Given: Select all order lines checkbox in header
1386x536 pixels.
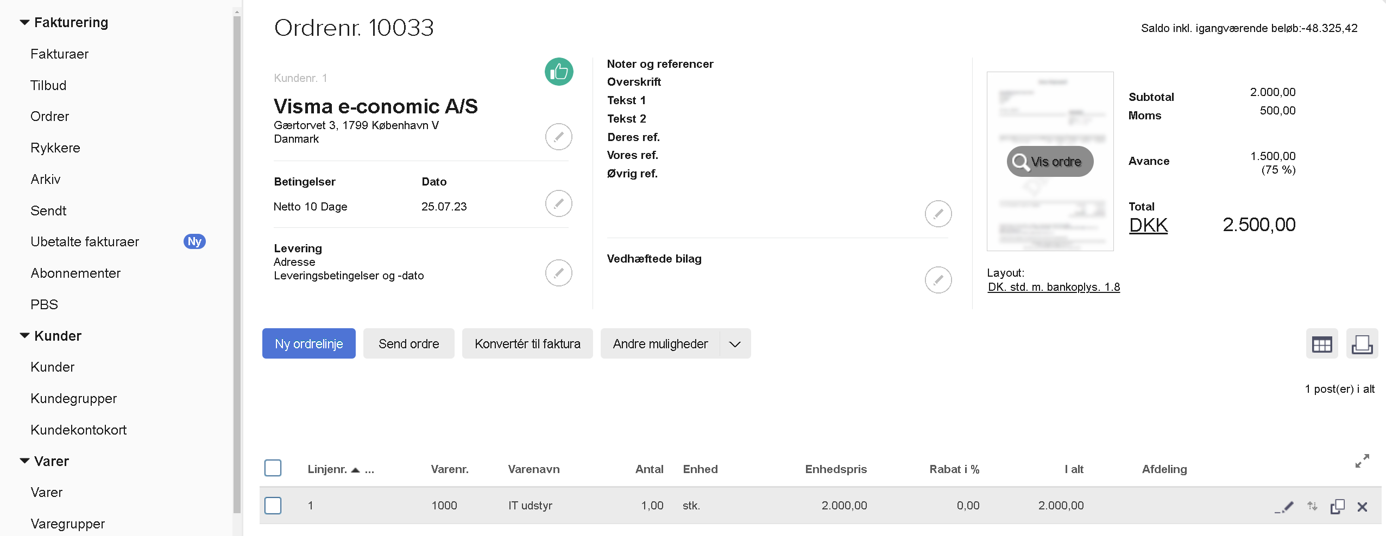Looking at the screenshot, I should pyautogui.click(x=273, y=468).
